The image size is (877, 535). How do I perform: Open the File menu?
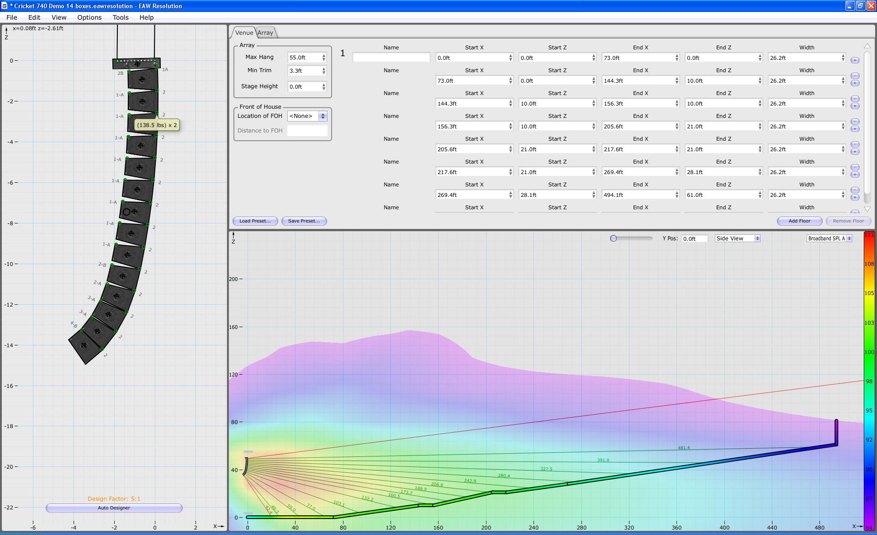(x=12, y=17)
